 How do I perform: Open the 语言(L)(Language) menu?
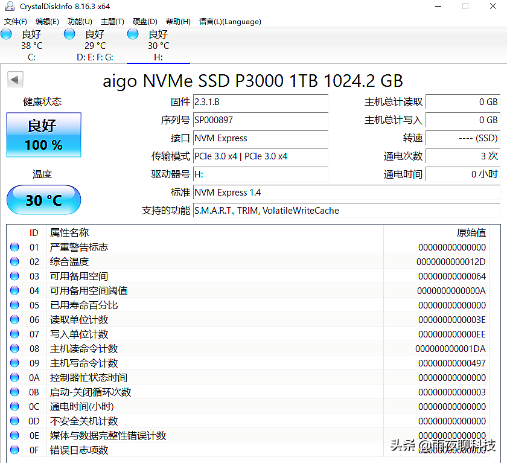pos(230,22)
